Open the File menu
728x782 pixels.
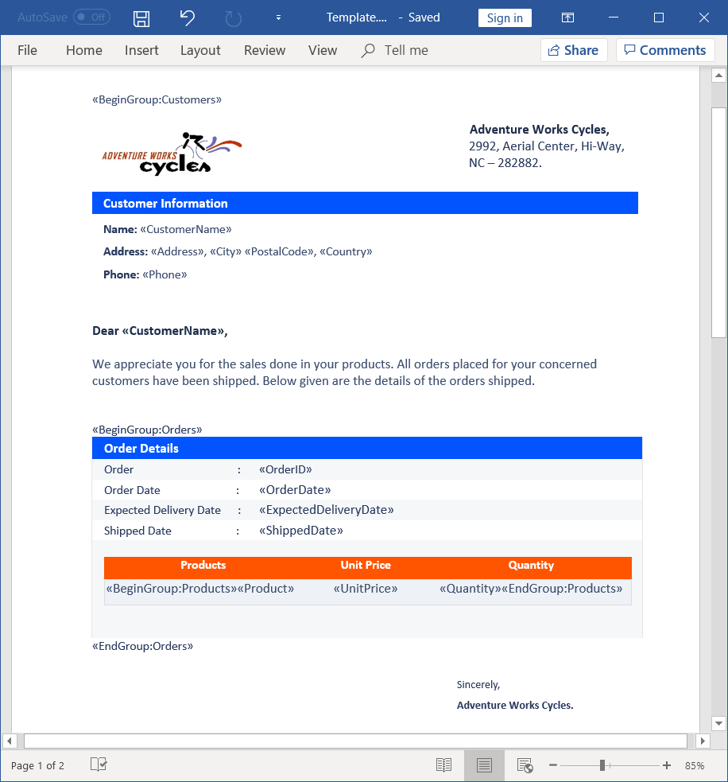tap(27, 50)
